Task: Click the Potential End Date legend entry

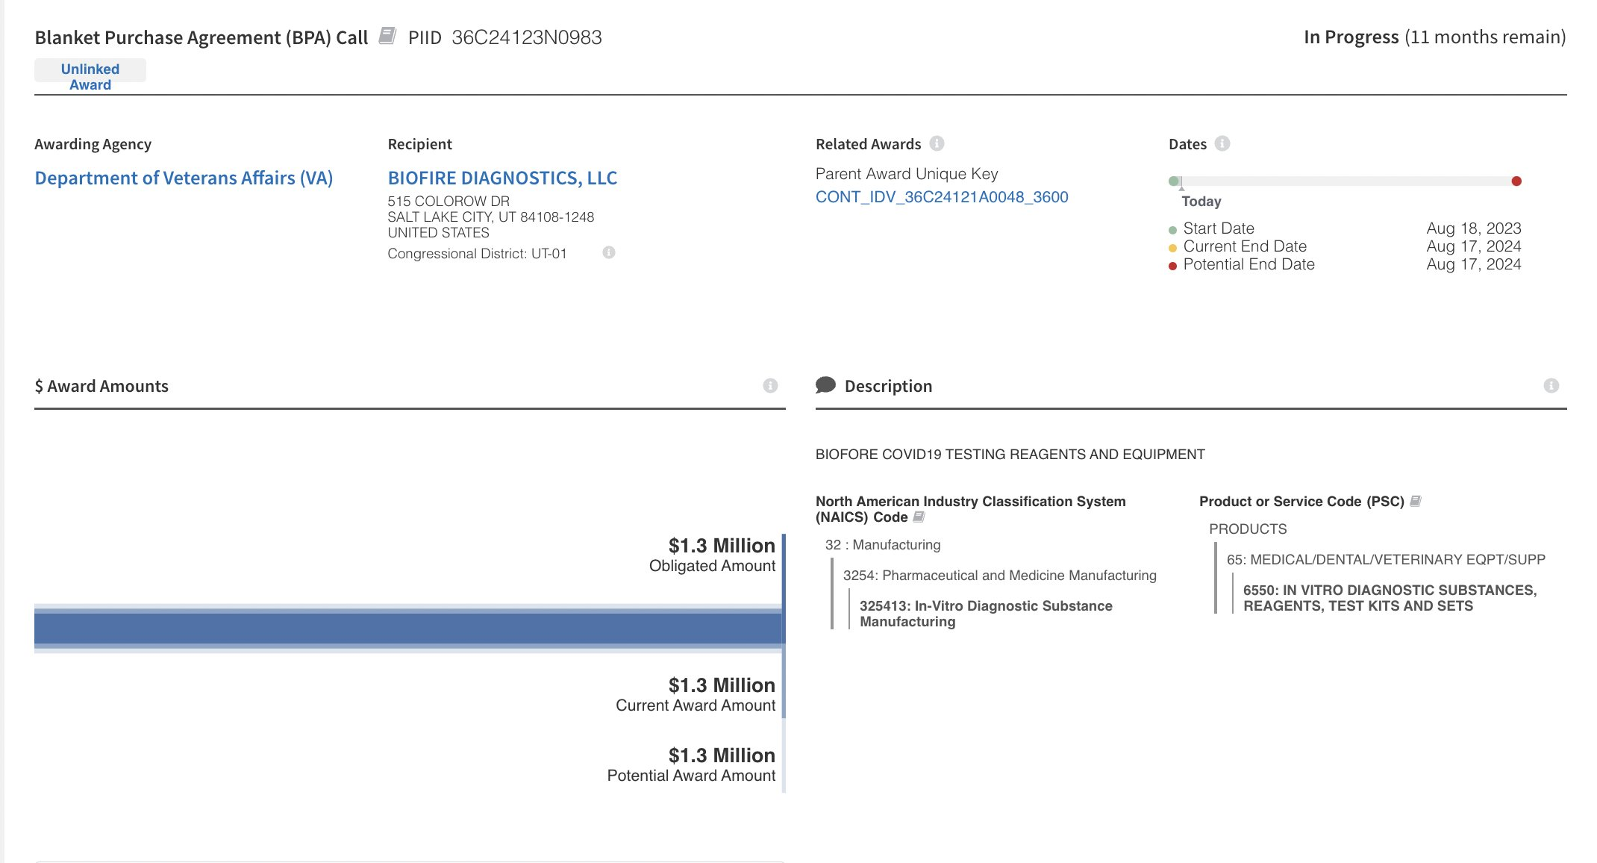Action: coord(1242,264)
